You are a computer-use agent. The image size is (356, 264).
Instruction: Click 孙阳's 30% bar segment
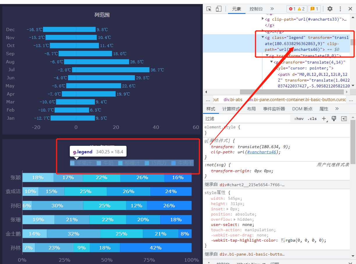(x=57, y=206)
